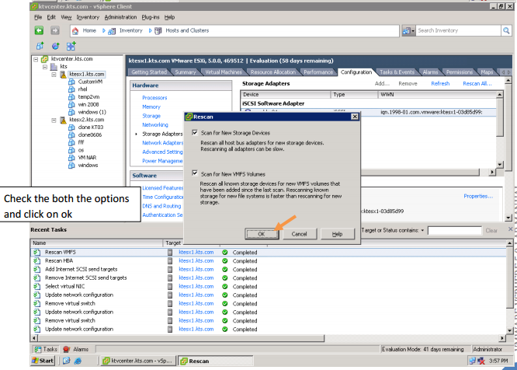Select the Type column header
The width and height of the screenshot is (517, 370).
(x=354, y=95)
